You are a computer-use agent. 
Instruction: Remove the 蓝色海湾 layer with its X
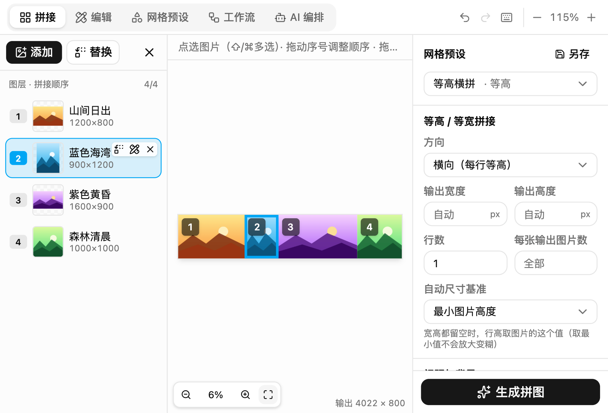(x=150, y=149)
